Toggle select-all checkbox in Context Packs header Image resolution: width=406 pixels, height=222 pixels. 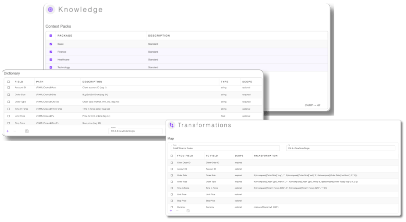pos(51,36)
